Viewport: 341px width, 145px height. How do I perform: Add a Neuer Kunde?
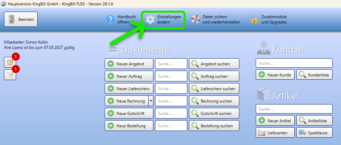click(275, 75)
